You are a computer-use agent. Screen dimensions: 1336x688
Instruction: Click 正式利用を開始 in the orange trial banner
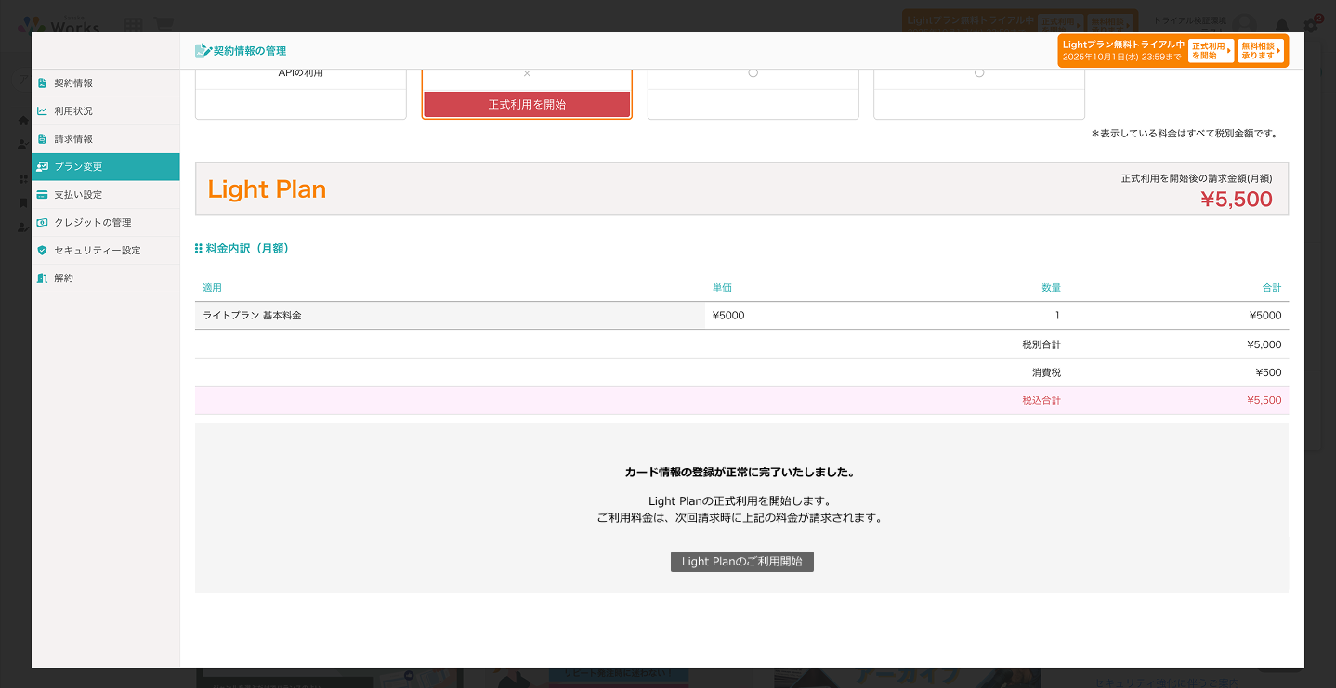[1210, 50]
